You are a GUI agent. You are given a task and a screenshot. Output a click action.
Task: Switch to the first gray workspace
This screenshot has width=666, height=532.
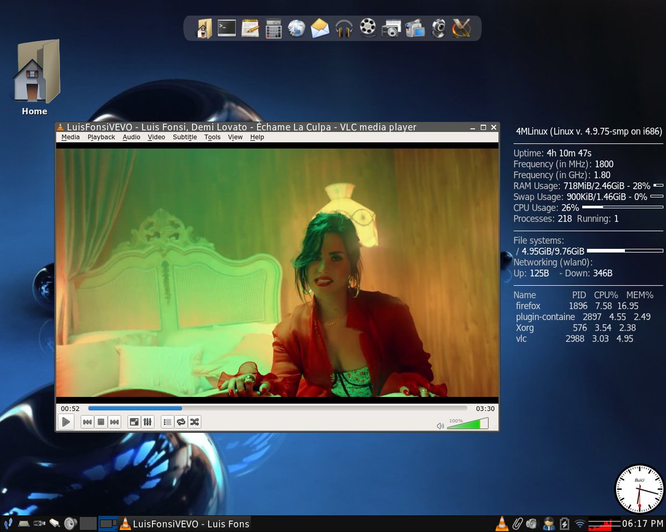click(x=88, y=523)
